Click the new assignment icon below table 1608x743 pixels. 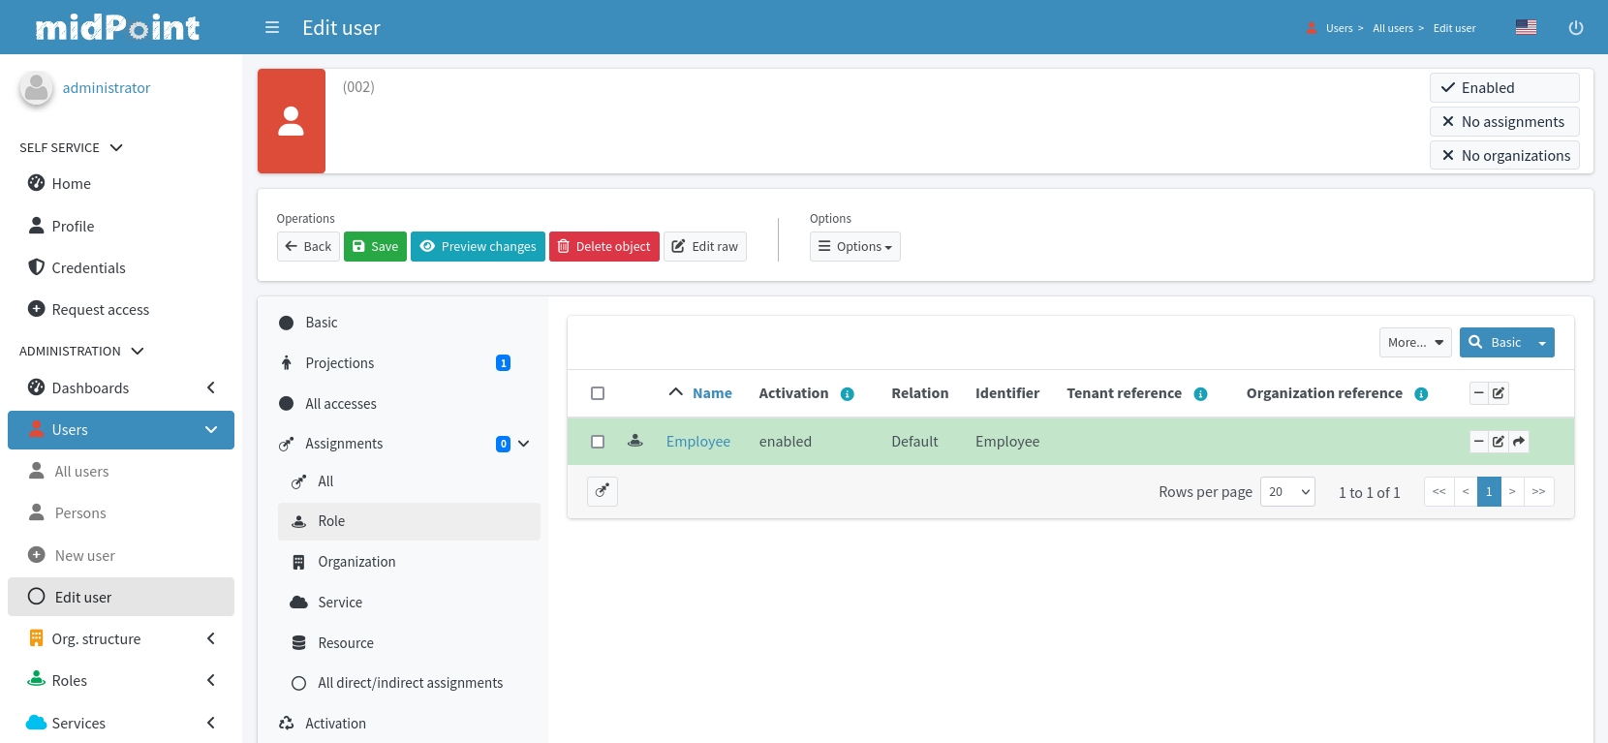[x=603, y=491]
